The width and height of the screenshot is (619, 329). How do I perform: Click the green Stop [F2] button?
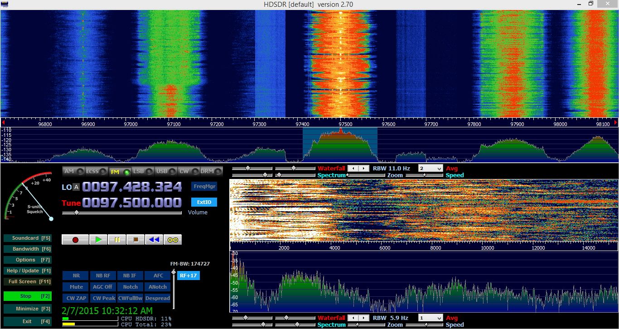(27, 296)
